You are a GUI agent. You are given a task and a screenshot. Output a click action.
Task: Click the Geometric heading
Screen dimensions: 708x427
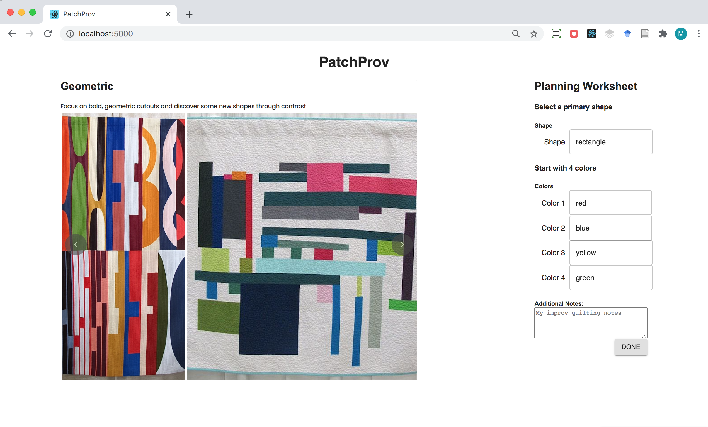click(x=87, y=86)
